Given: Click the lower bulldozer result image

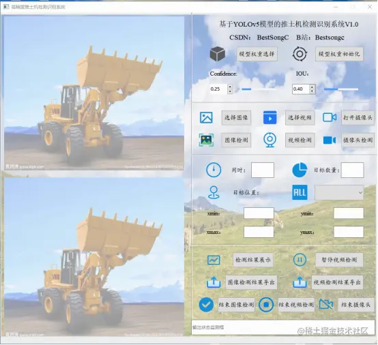Looking at the screenshot, I should coord(94,257).
